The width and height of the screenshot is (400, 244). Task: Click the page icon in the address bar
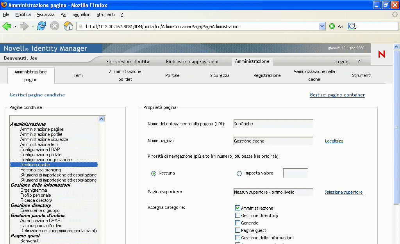[80, 26]
